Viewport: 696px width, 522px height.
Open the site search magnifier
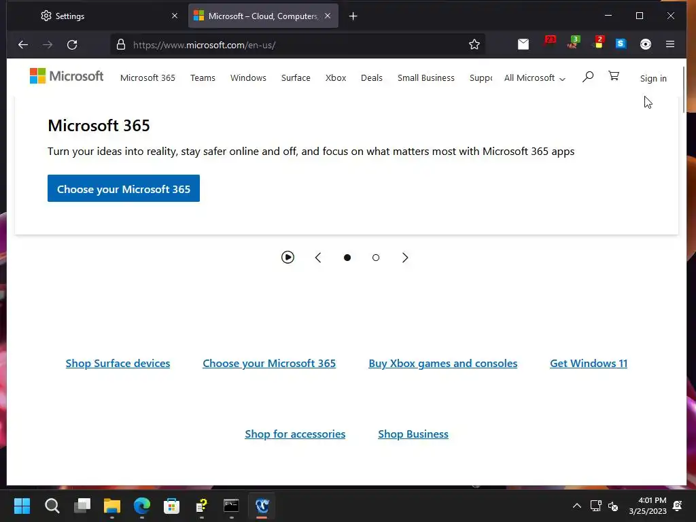(x=588, y=77)
